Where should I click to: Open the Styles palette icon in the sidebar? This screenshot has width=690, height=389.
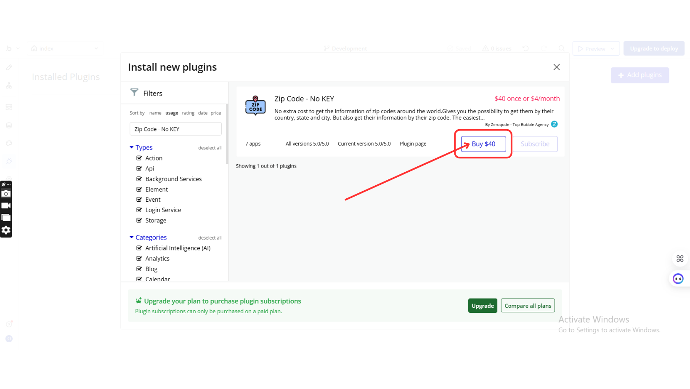[9, 143]
